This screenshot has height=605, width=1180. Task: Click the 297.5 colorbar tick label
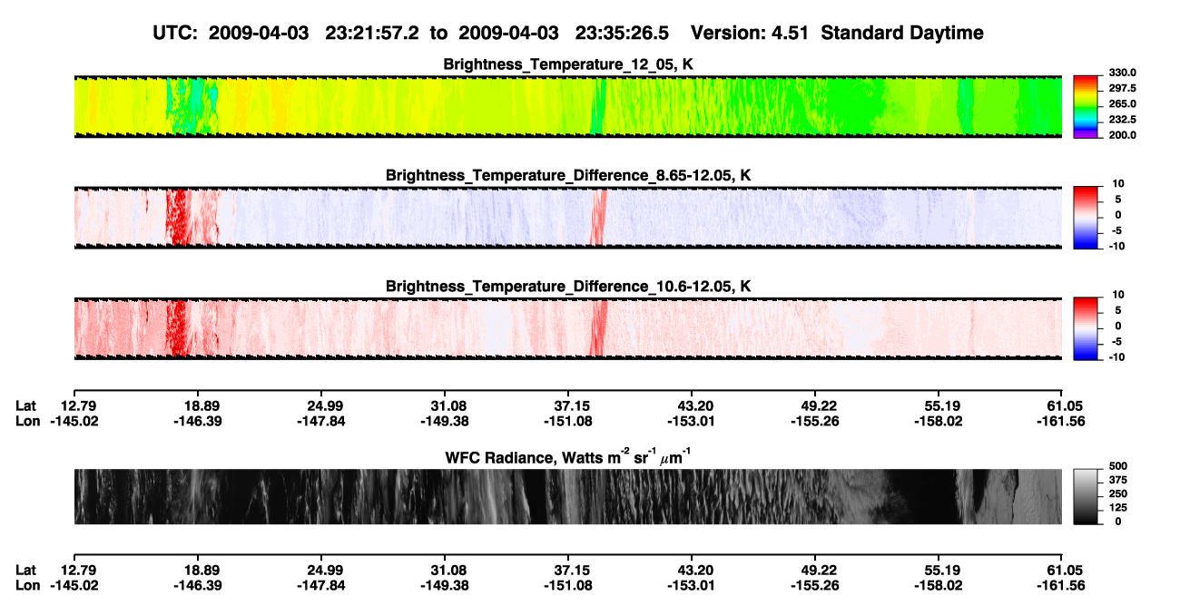click(x=1123, y=89)
